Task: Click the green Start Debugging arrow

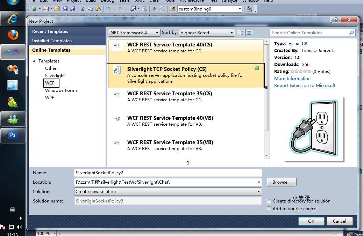Action: coord(154,9)
